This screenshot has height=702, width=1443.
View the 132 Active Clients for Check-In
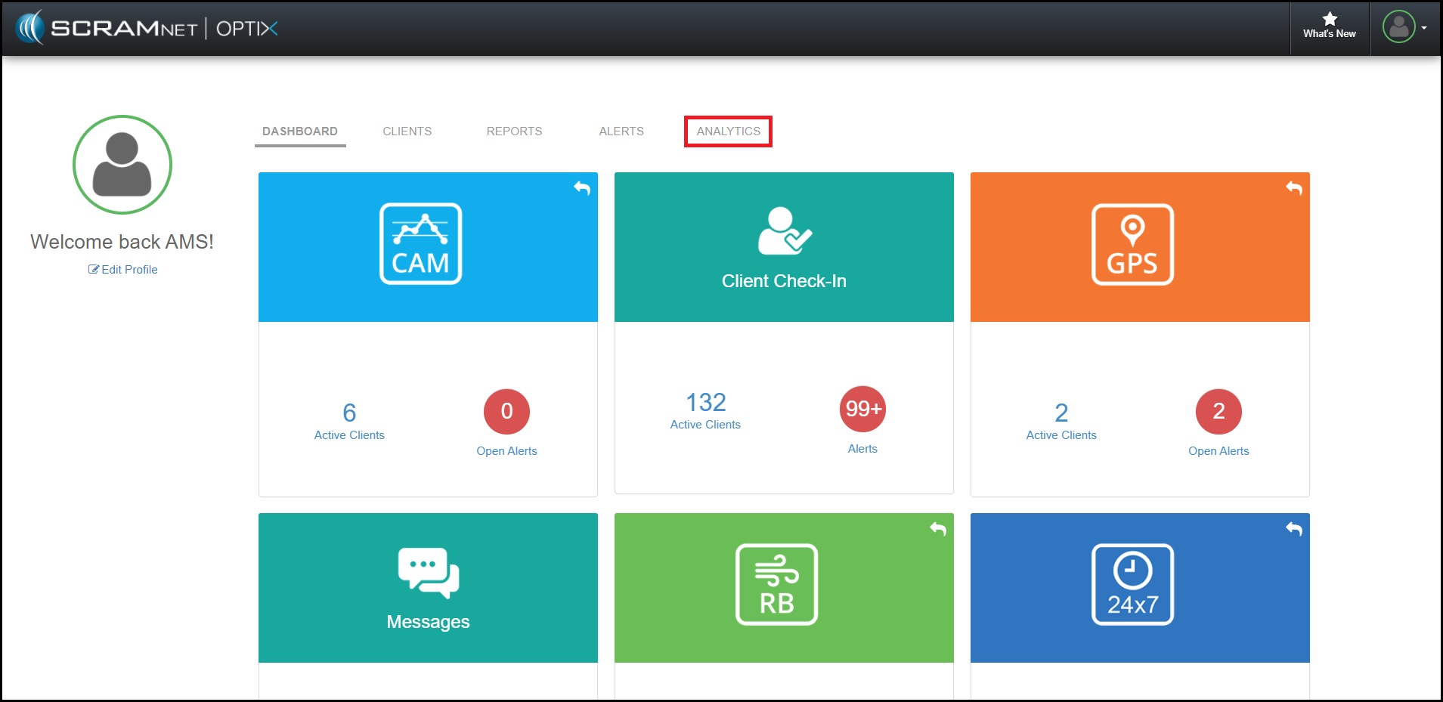tap(705, 410)
